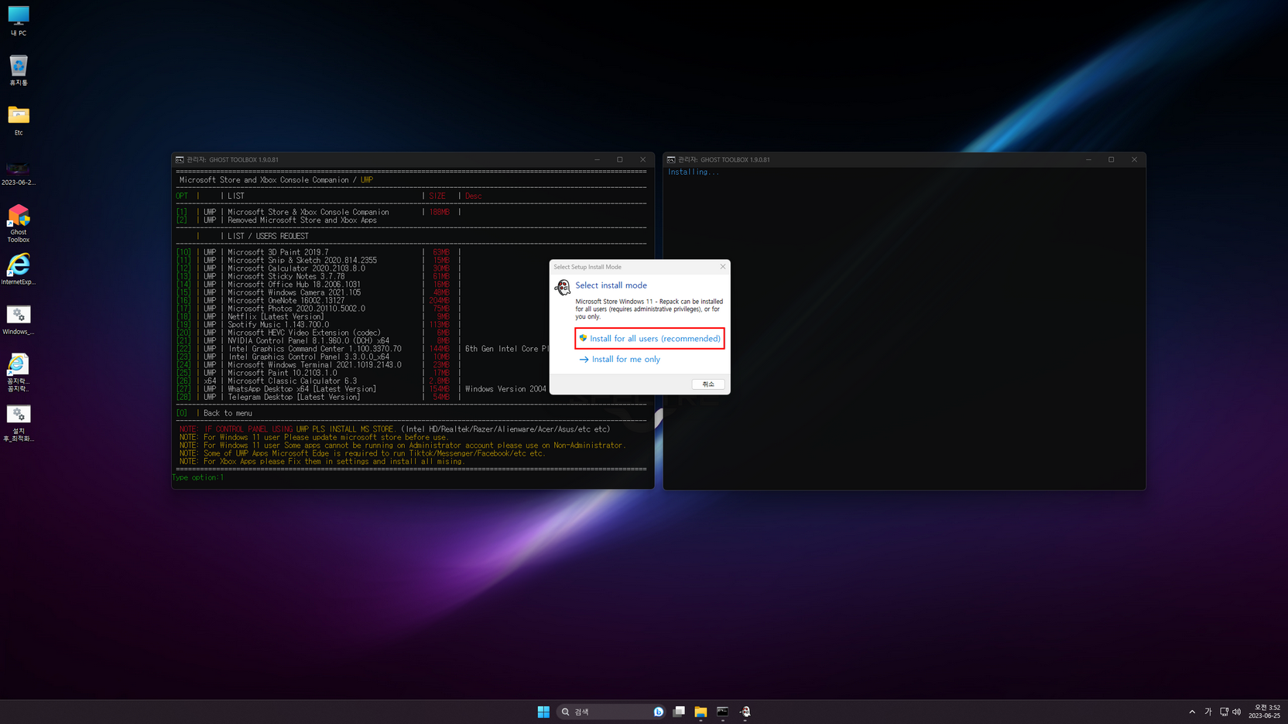Click the ghost setup taskbar icon
The height and width of the screenshot is (724, 1288).
tap(745, 712)
